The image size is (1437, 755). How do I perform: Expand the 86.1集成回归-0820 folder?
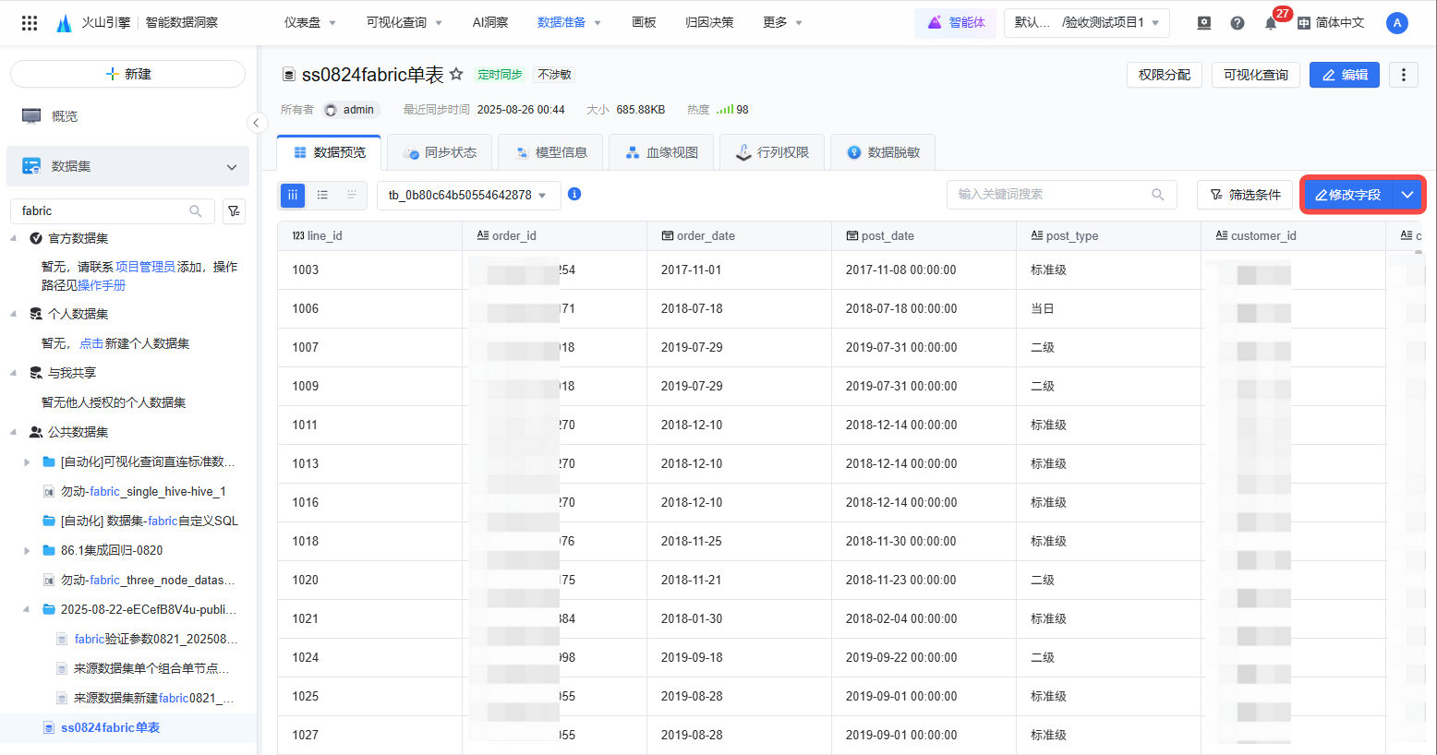[27, 551]
